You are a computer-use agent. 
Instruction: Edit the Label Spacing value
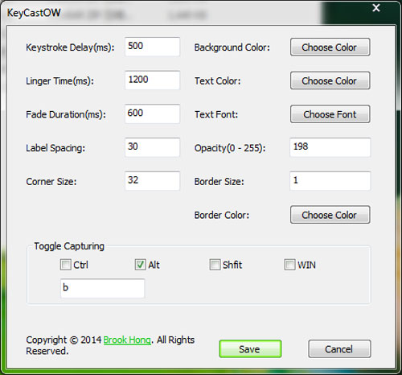click(152, 147)
